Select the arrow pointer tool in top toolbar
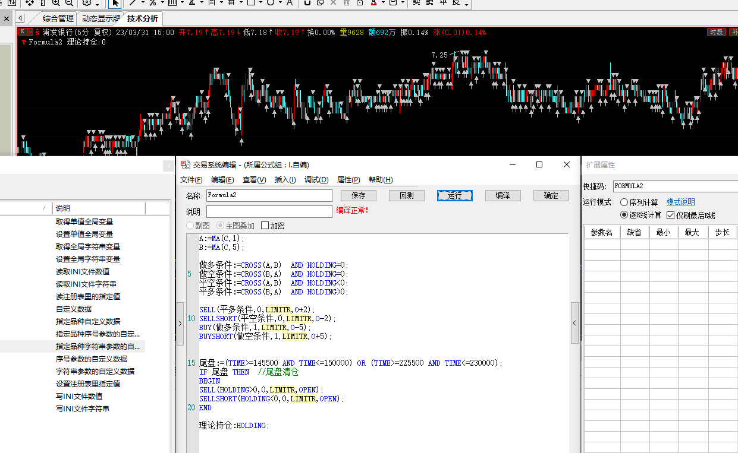The height and width of the screenshot is (453, 738). pos(116,3)
